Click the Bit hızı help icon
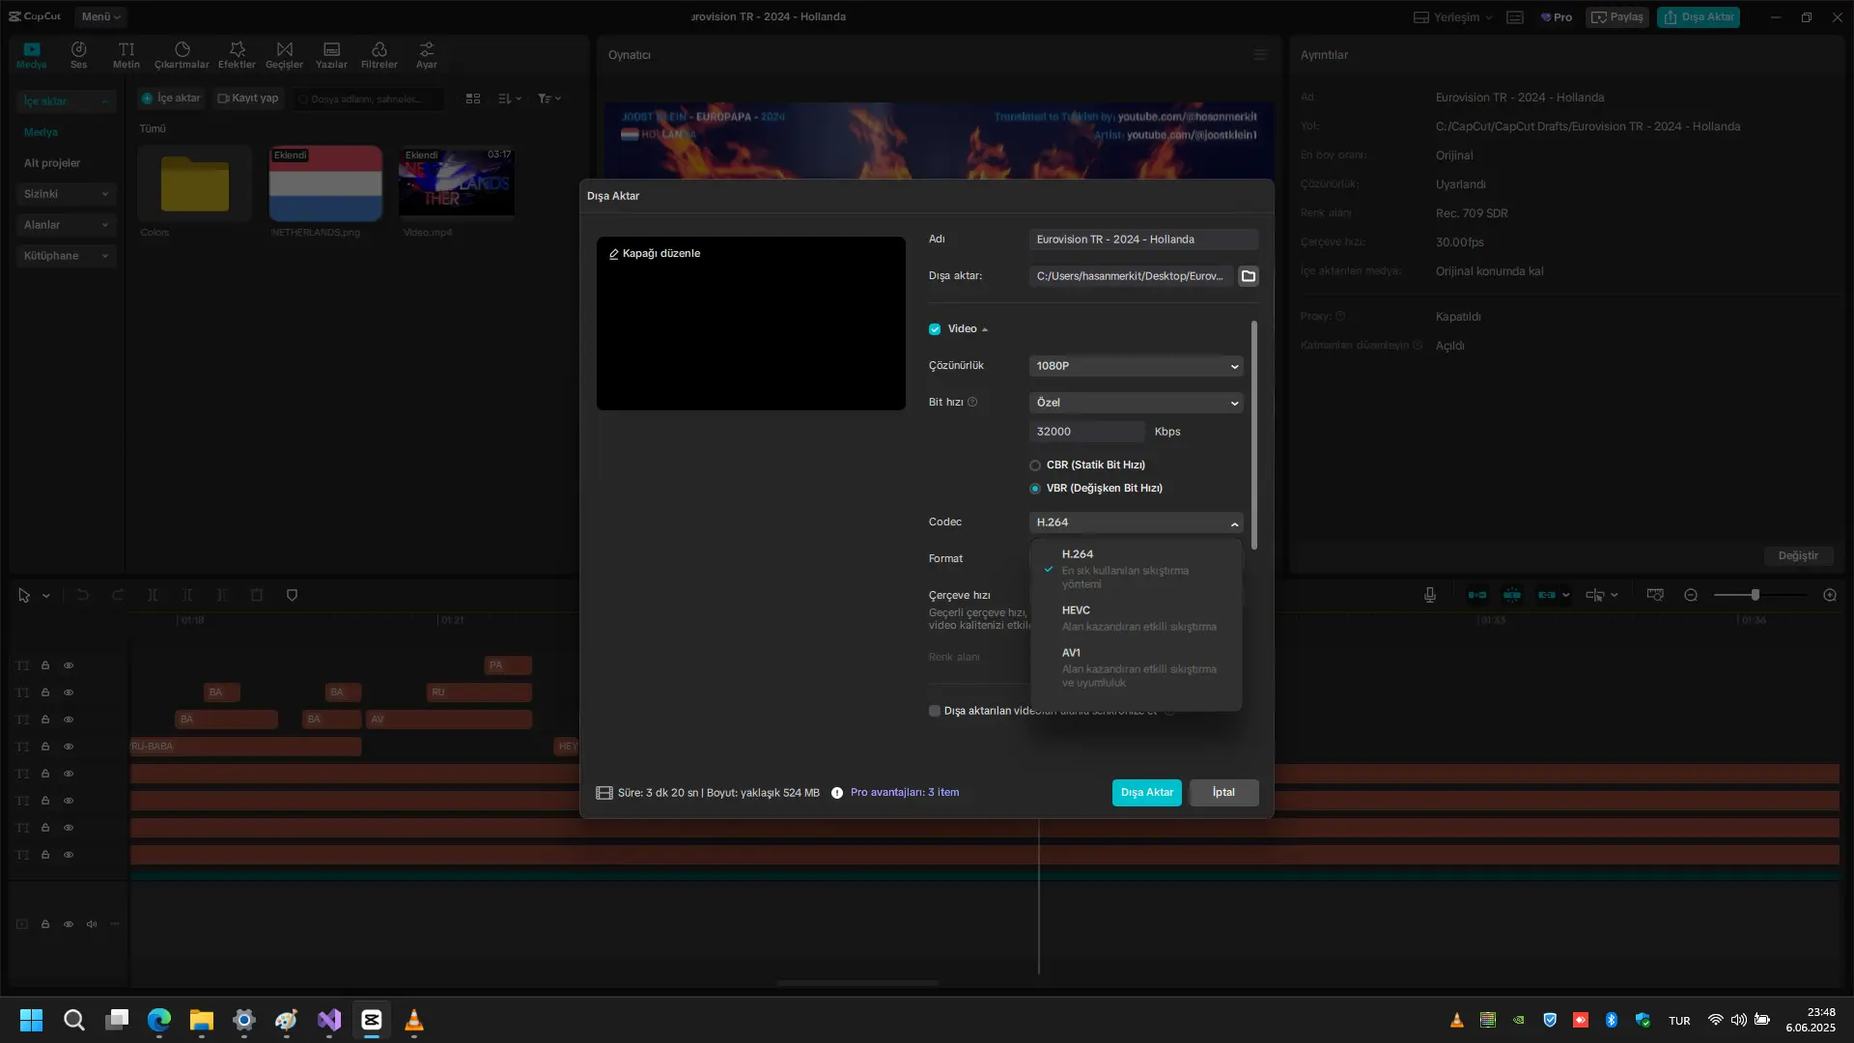 pos(972,403)
